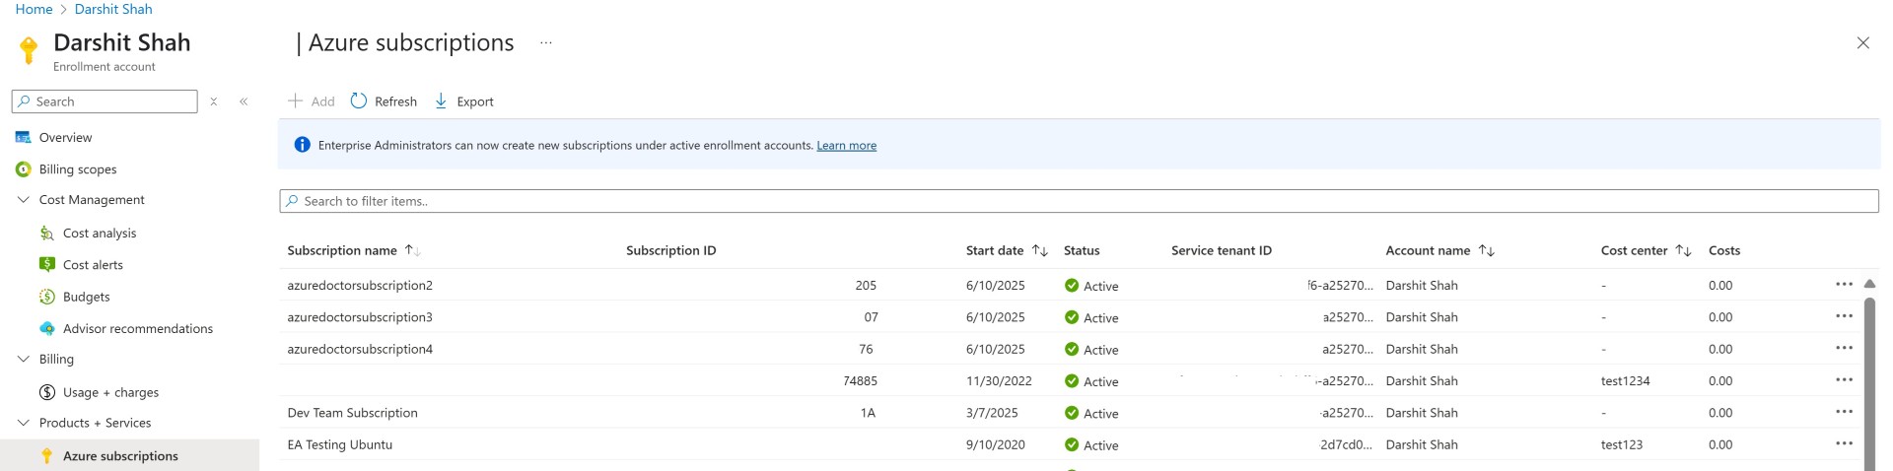Sort by Subscription name column
1893x471 pixels.
354,250
